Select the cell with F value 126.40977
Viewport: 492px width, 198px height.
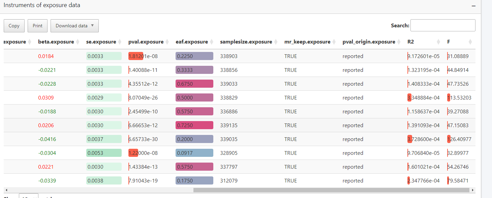(459, 139)
